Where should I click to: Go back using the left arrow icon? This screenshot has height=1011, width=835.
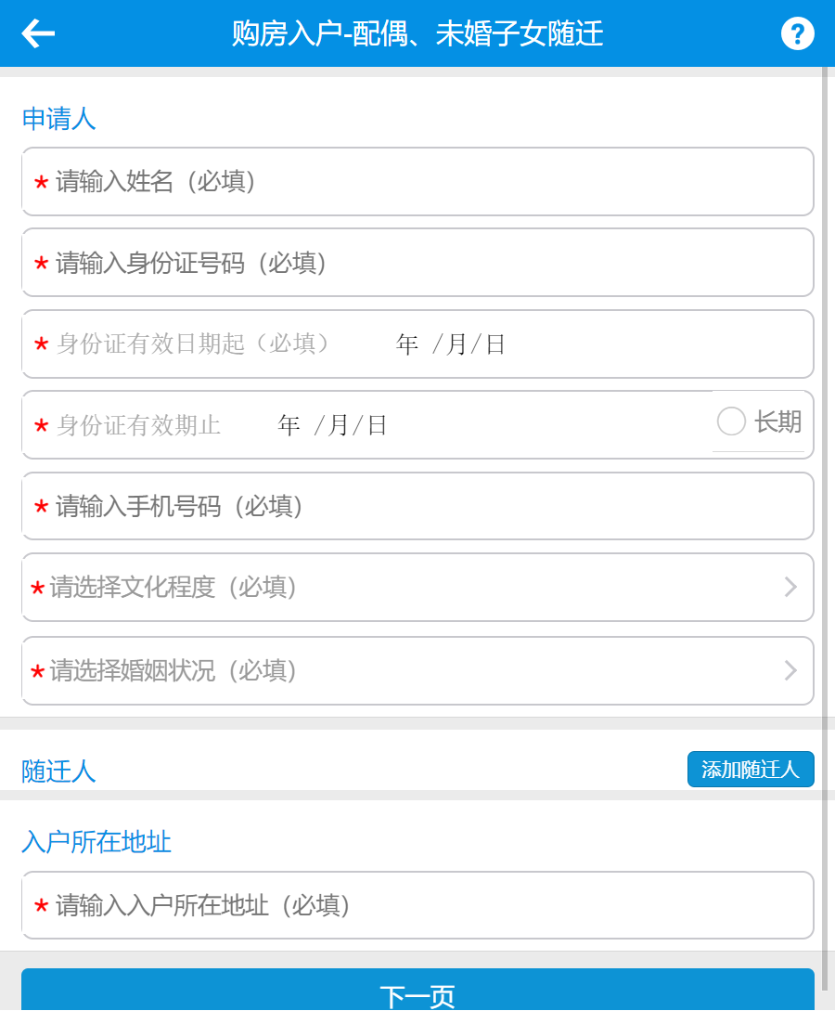tap(38, 33)
